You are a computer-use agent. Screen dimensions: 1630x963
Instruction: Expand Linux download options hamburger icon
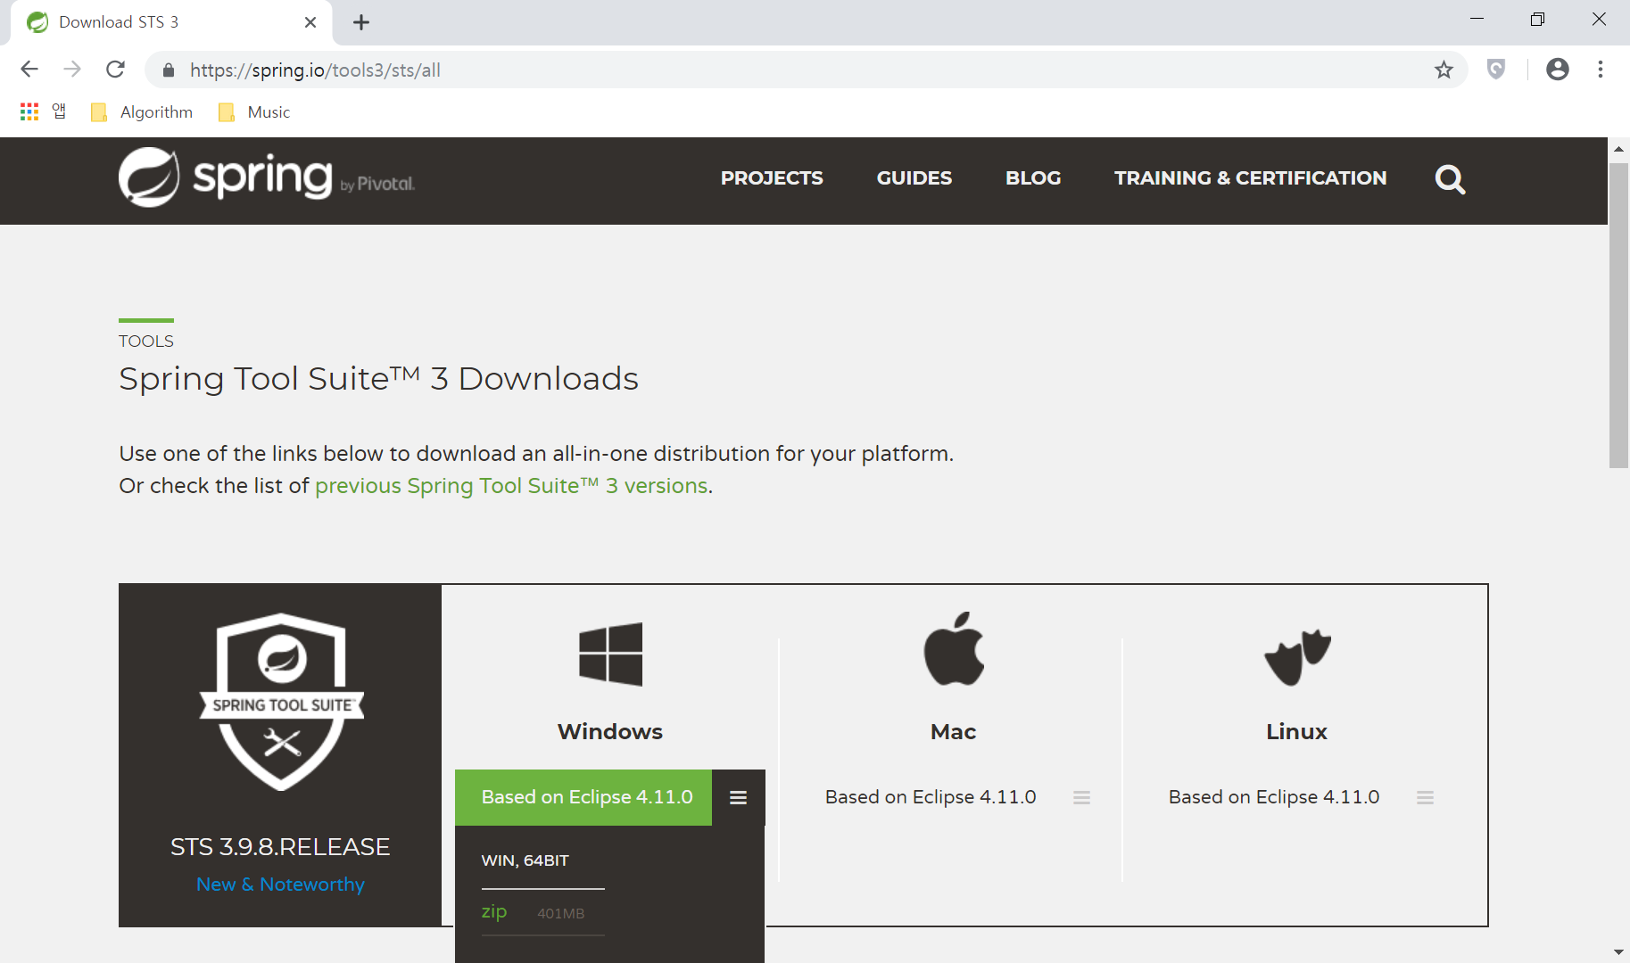[x=1425, y=797]
